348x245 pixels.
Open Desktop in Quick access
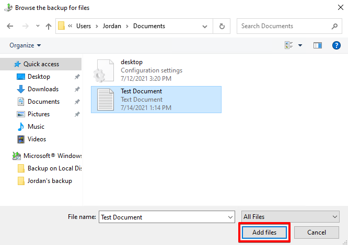pos(39,77)
